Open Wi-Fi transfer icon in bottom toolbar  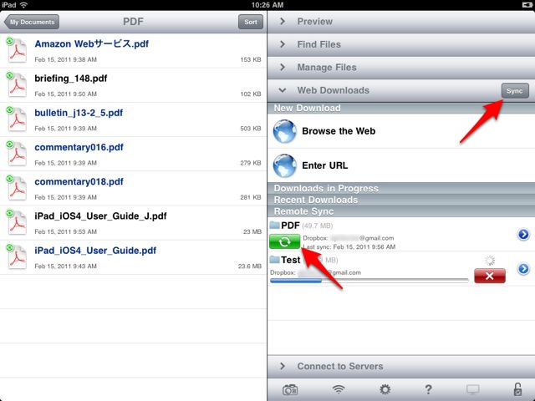pos(338,389)
